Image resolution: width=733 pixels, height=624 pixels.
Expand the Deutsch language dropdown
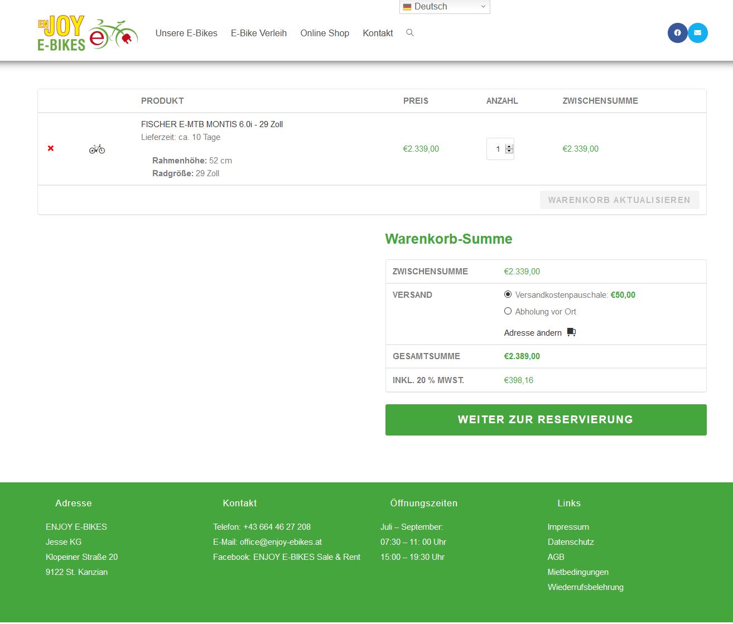click(445, 7)
